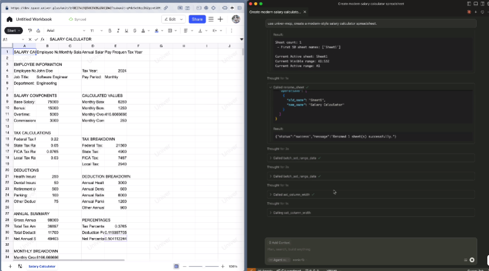Toggle bold formatting
The height and width of the screenshot is (271, 489).
click(x=110, y=31)
